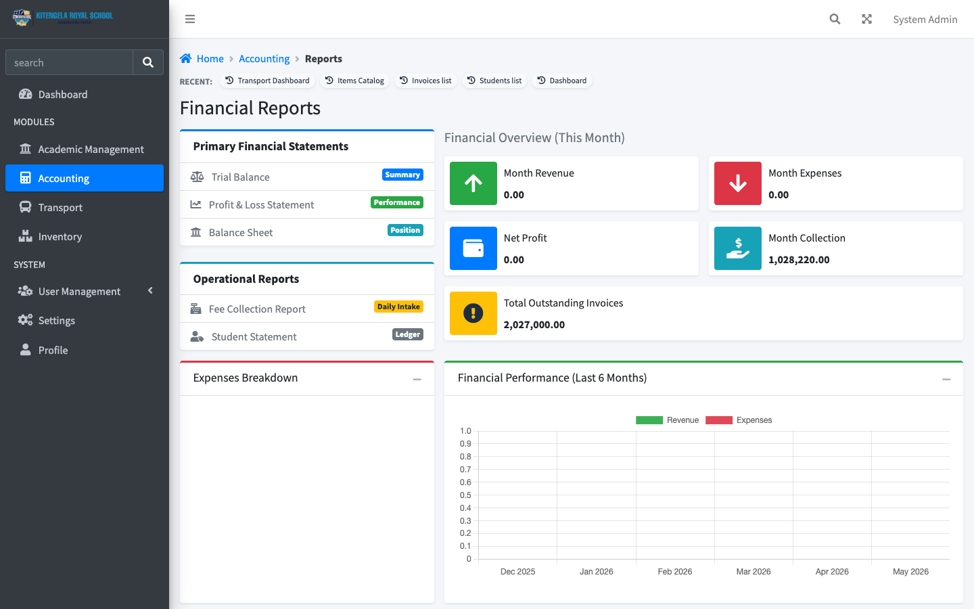
Task: Open Dashboard in the sidebar
Action: [85, 94]
